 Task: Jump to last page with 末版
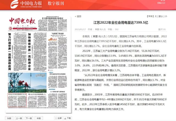tap(38, 118)
